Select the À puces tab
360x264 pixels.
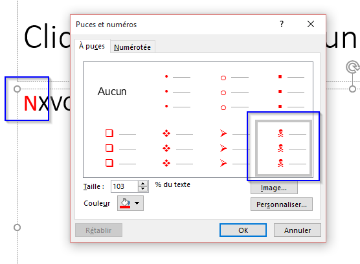coord(92,46)
